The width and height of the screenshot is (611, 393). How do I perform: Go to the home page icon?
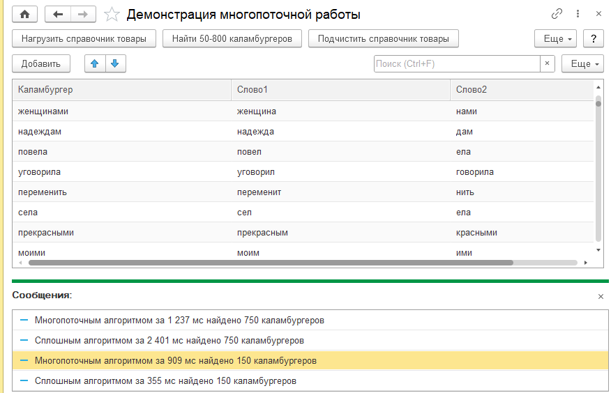pyautogui.click(x=24, y=15)
